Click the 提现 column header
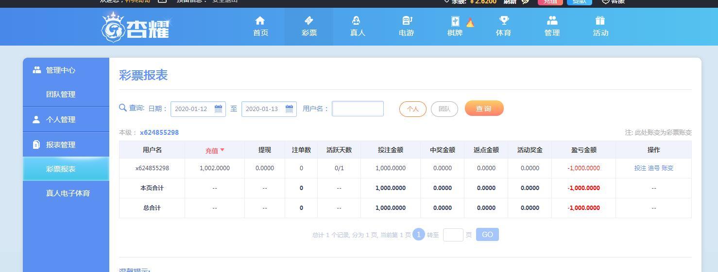The image size is (718, 272). 265,150
